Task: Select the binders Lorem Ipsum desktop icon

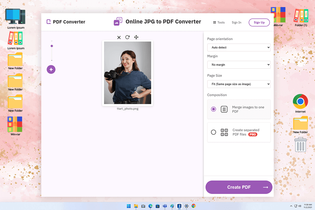Action: pyautogui.click(x=16, y=41)
